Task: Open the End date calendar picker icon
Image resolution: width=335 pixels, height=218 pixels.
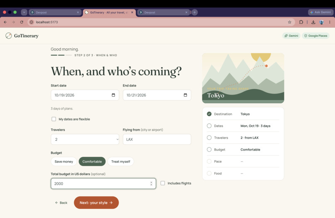Action: point(185,95)
